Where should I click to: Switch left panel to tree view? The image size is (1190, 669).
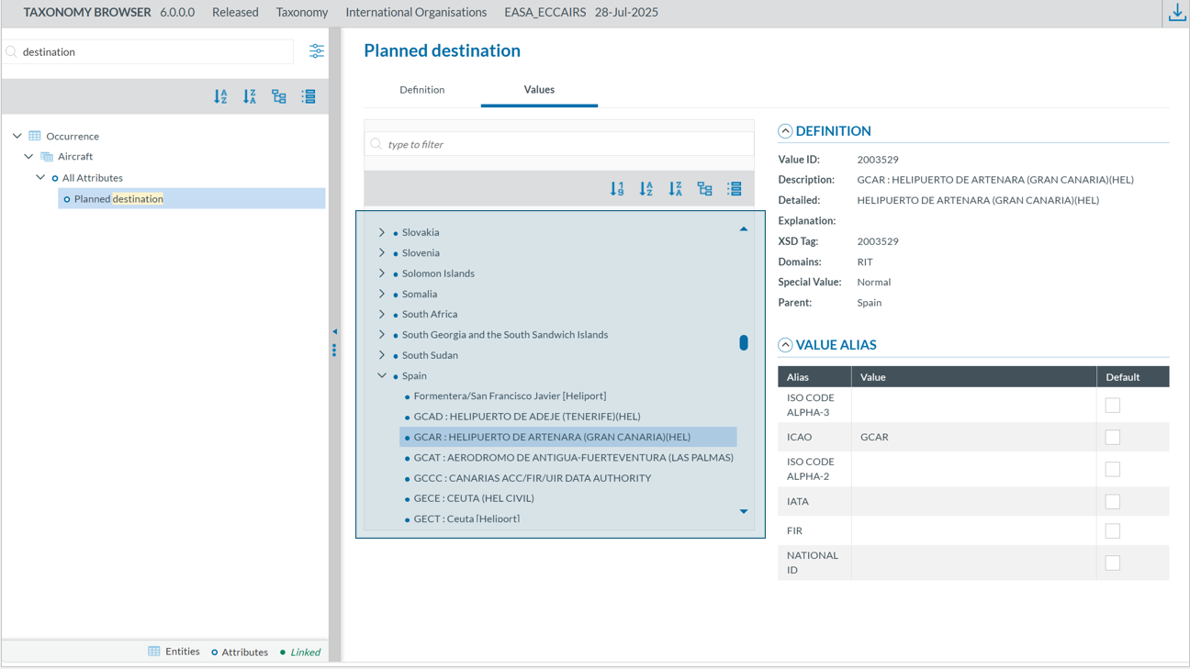point(279,96)
